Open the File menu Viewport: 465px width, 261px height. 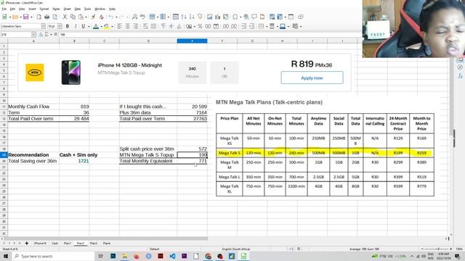coord(4,9)
